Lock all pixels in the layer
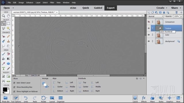Screen dimensions: 184x103 point(164,12)
